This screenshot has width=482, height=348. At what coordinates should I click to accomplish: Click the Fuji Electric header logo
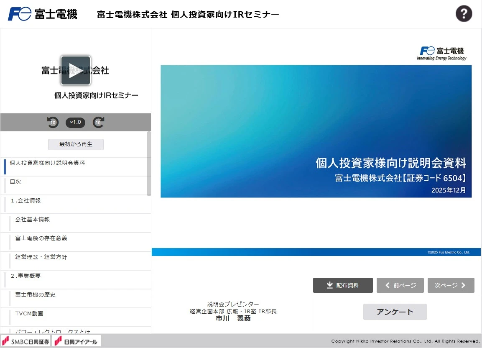tap(42, 13)
